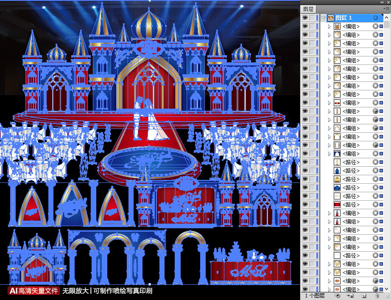Click the 图层 1 layer thumbnail
Image resolution: width=391 pixels, height=300 pixels.
[x=330, y=18]
